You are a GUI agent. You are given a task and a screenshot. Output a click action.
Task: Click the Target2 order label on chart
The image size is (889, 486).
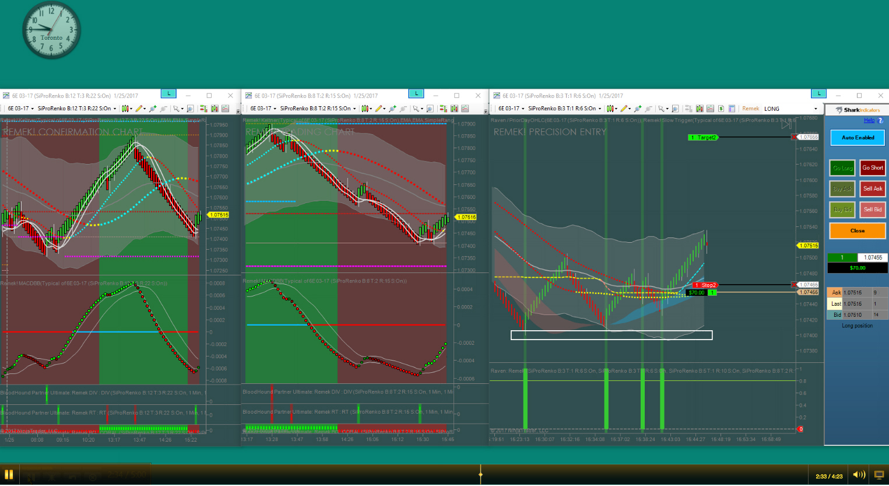704,138
